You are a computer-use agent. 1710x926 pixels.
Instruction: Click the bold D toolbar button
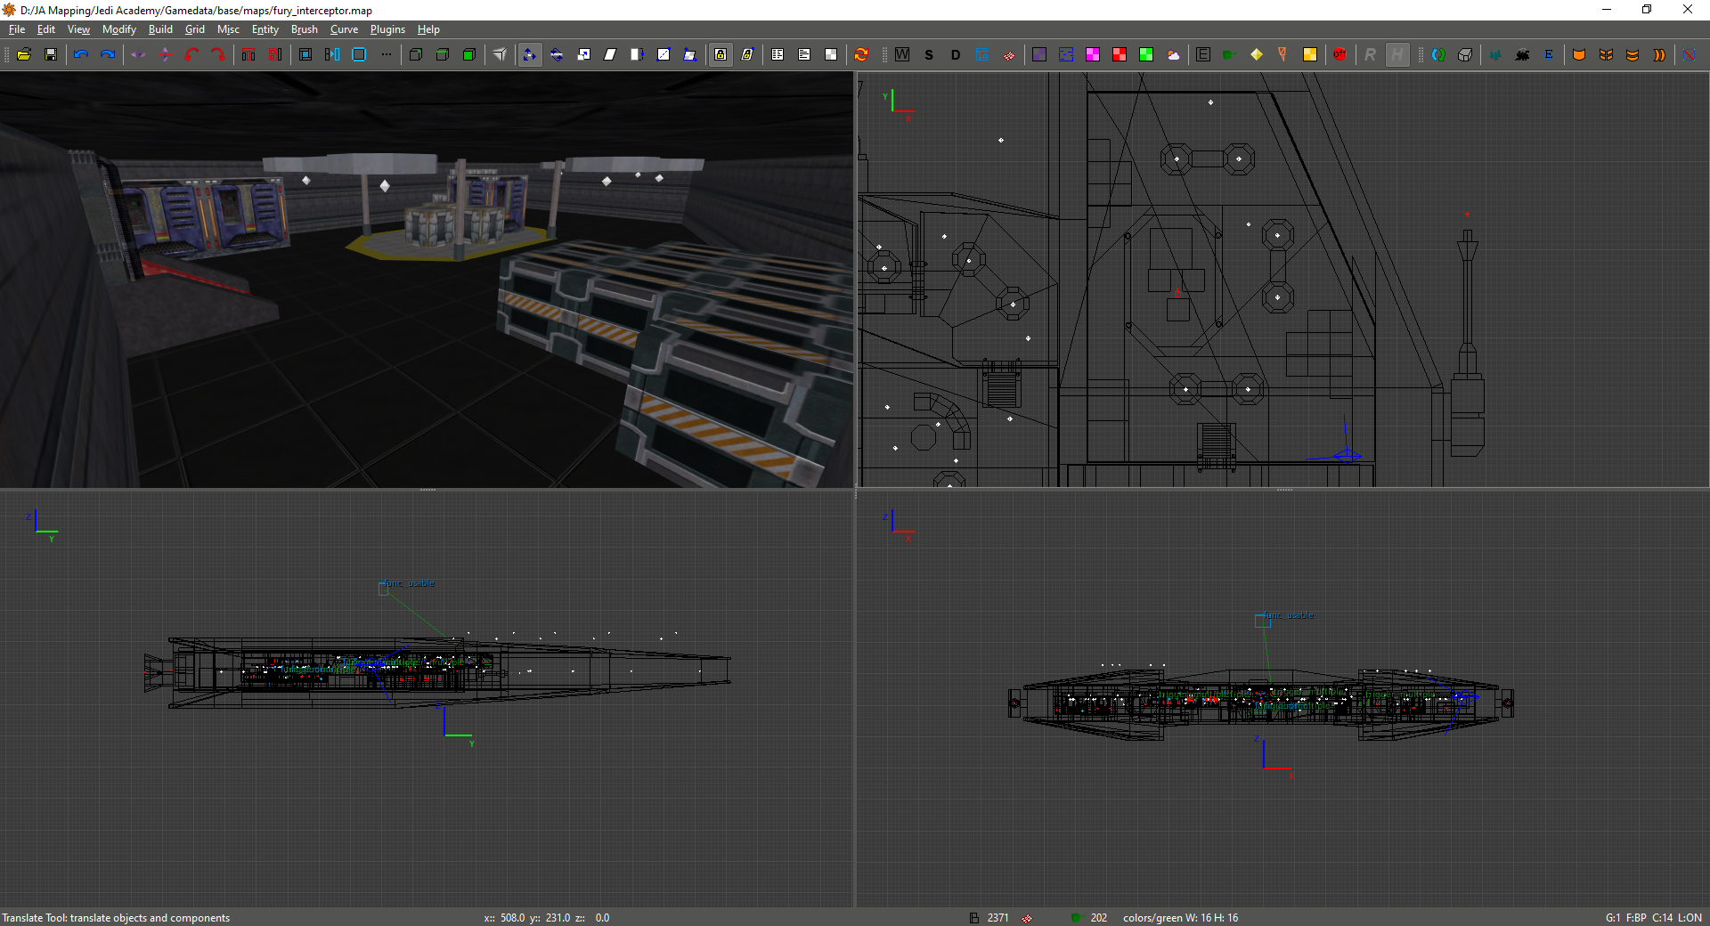click(x=956, y=54)
